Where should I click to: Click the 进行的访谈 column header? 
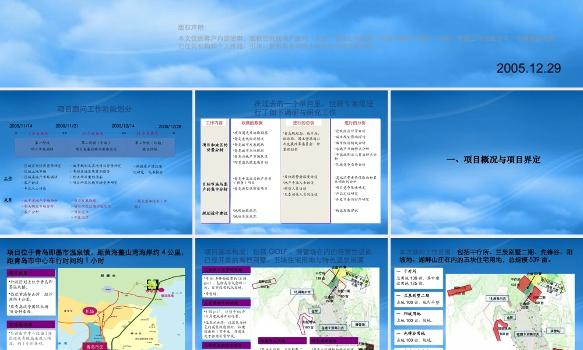304,123
